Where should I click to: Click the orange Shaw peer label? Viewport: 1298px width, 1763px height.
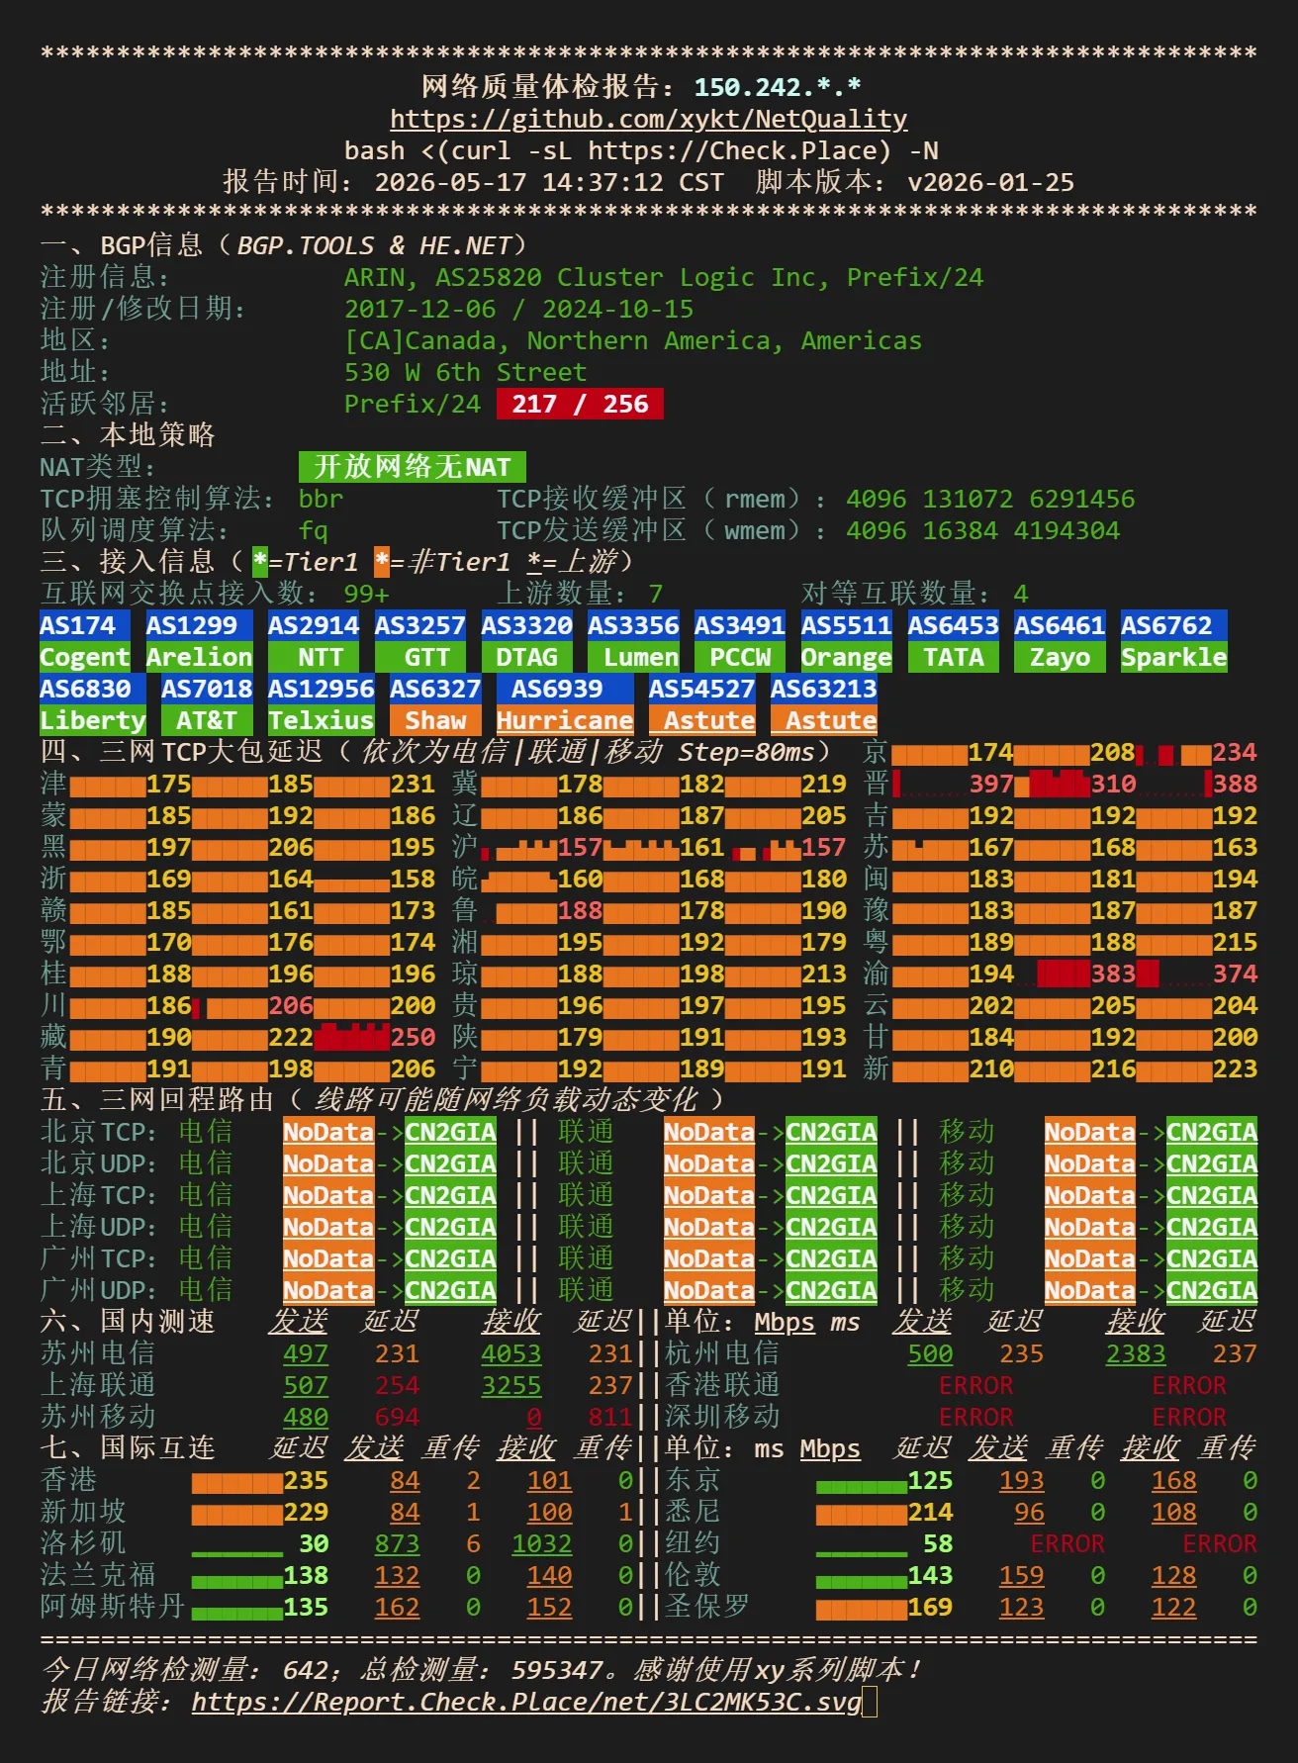point(435,720)
